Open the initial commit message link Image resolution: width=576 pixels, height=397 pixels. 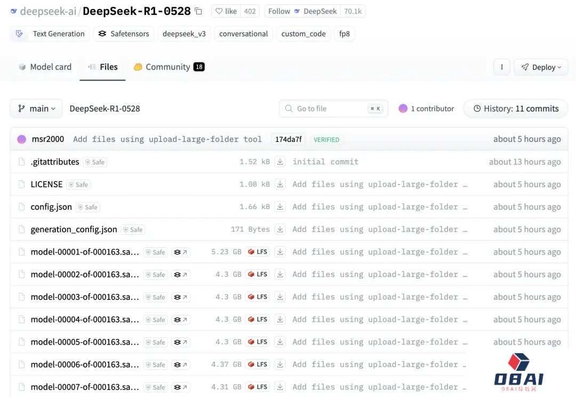(325, 162)
